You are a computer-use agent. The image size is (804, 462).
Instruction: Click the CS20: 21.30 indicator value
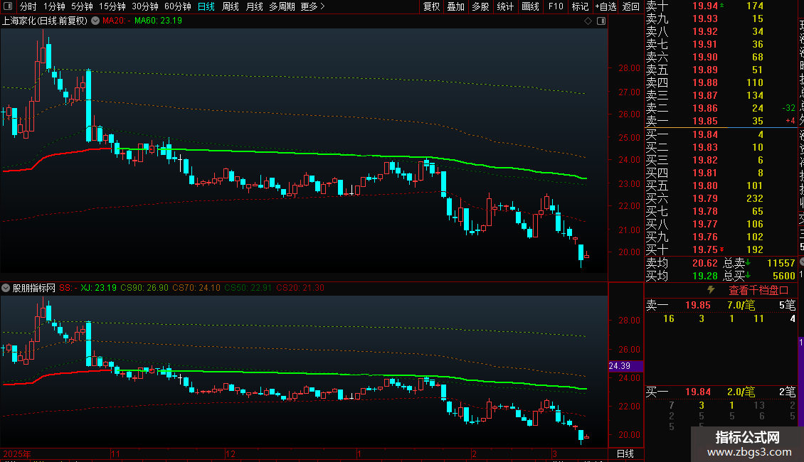pos(300,288)
